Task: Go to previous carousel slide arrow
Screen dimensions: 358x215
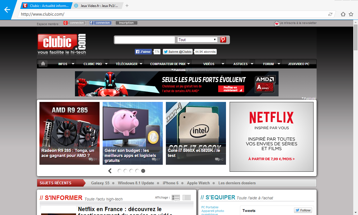Action: [110, 171]
